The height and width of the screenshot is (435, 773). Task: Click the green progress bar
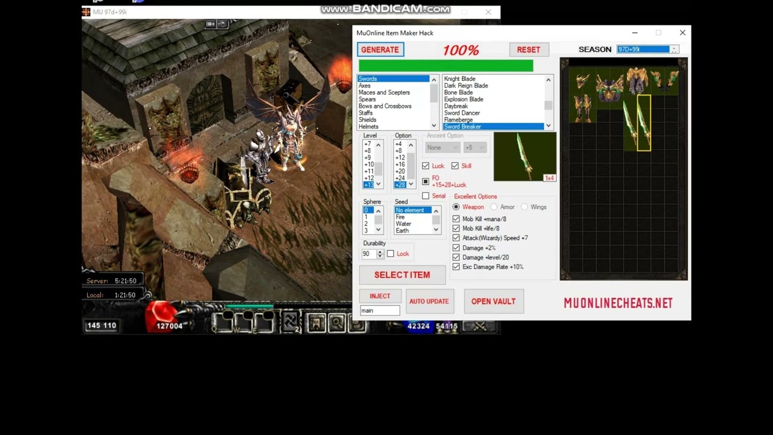pyautogui.click(x=446, y=65)
